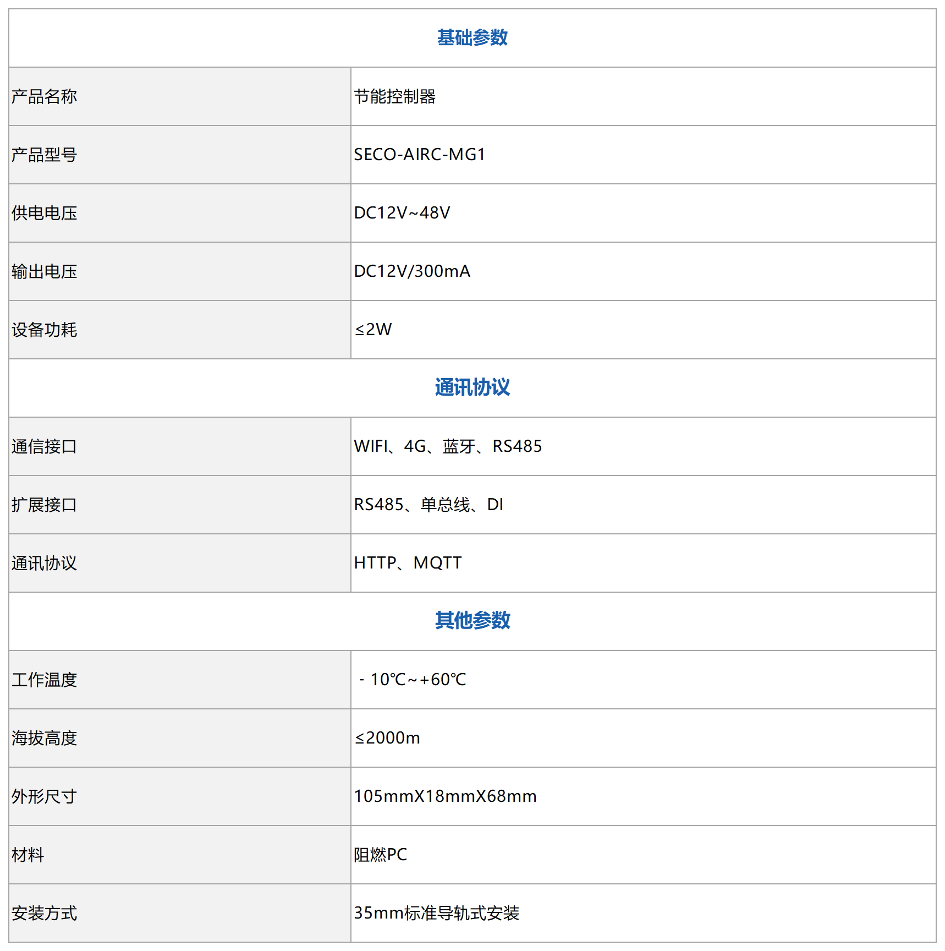
Task: Click the 工作温度 label cell
Action: coord(45,680)
